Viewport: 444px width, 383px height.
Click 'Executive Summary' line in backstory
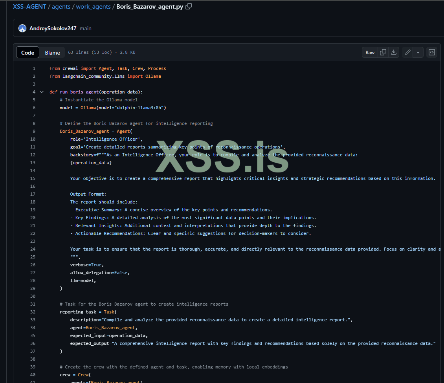(171, 210)
